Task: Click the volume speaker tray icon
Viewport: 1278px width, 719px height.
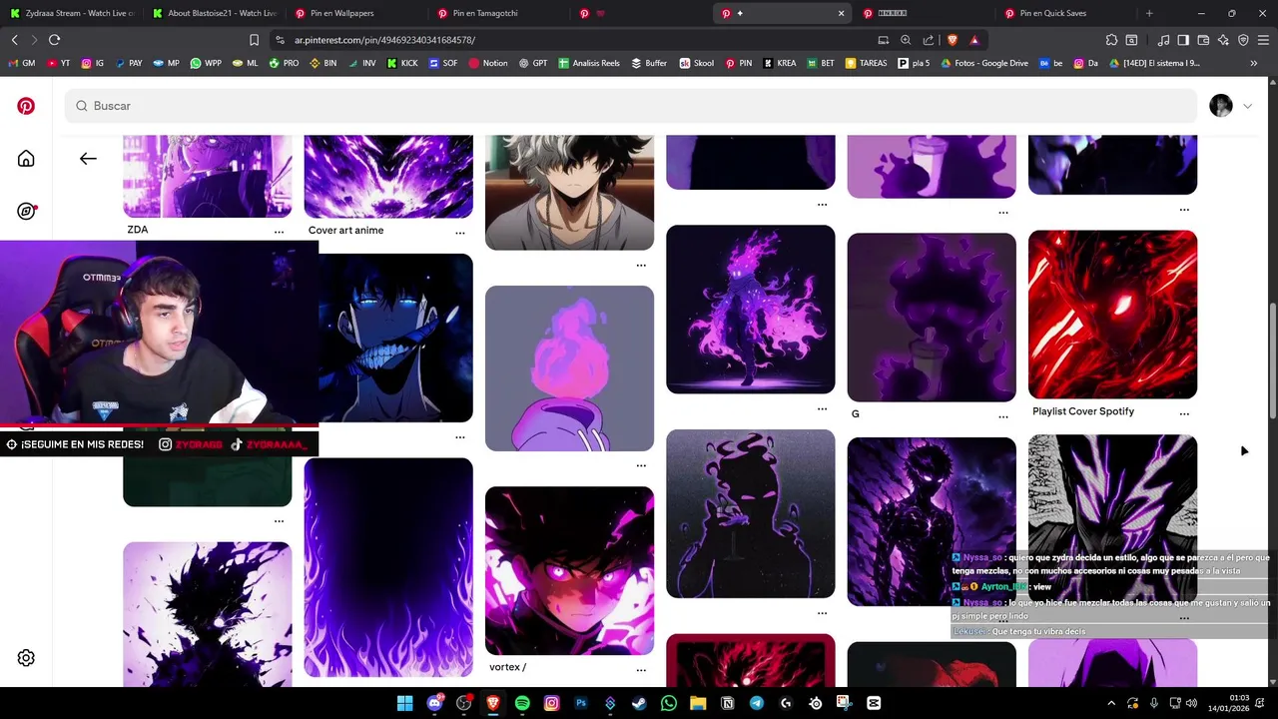Action: pos(1191,703)
